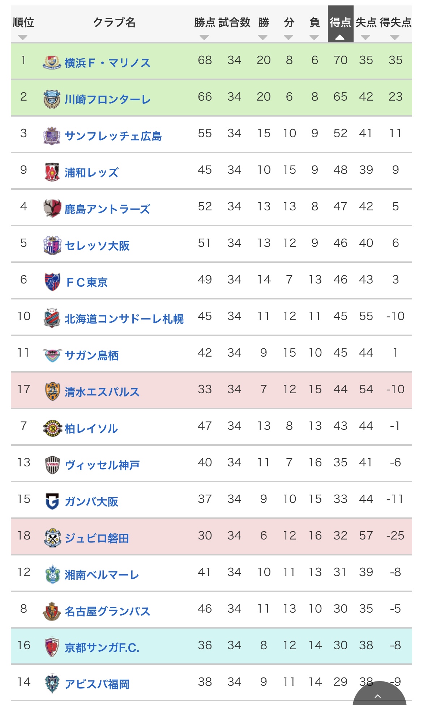The width and height of the screenshot is (423, 705).
Task: Click the Kashiwa Reysol club crest
Action: 52,428
